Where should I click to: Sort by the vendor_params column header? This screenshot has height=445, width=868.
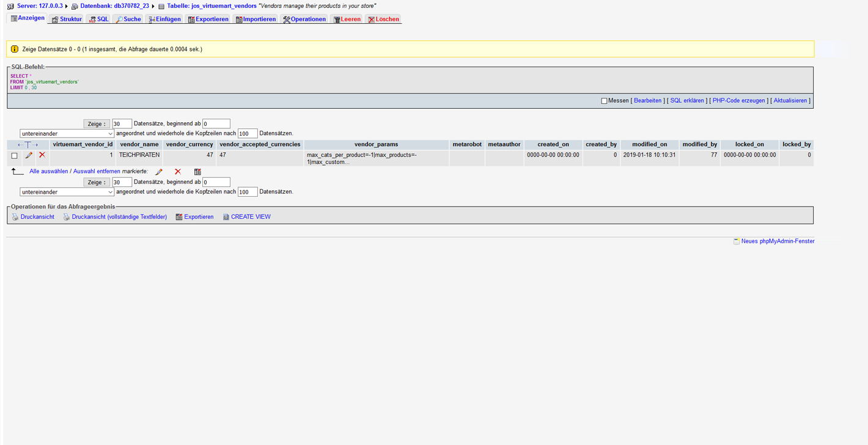point(376,145)
